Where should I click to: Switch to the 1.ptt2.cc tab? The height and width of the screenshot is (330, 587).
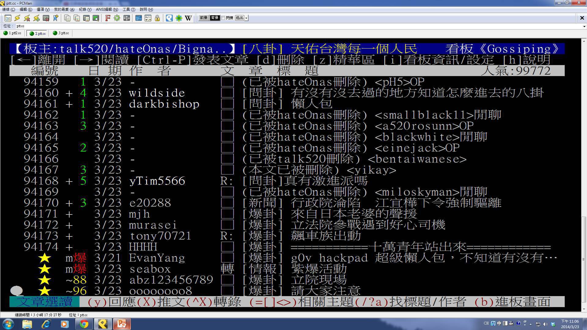click(x=13, y=33)
